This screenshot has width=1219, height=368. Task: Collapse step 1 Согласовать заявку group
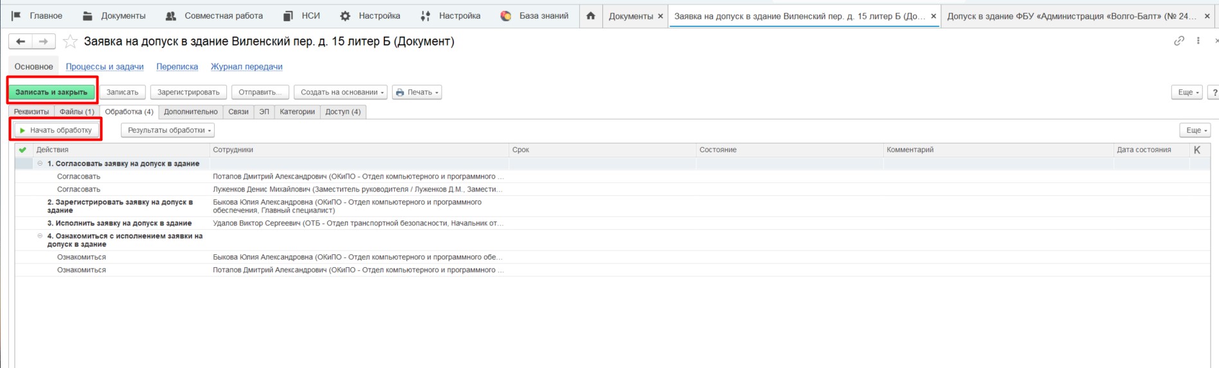click(x=40, y=164)
